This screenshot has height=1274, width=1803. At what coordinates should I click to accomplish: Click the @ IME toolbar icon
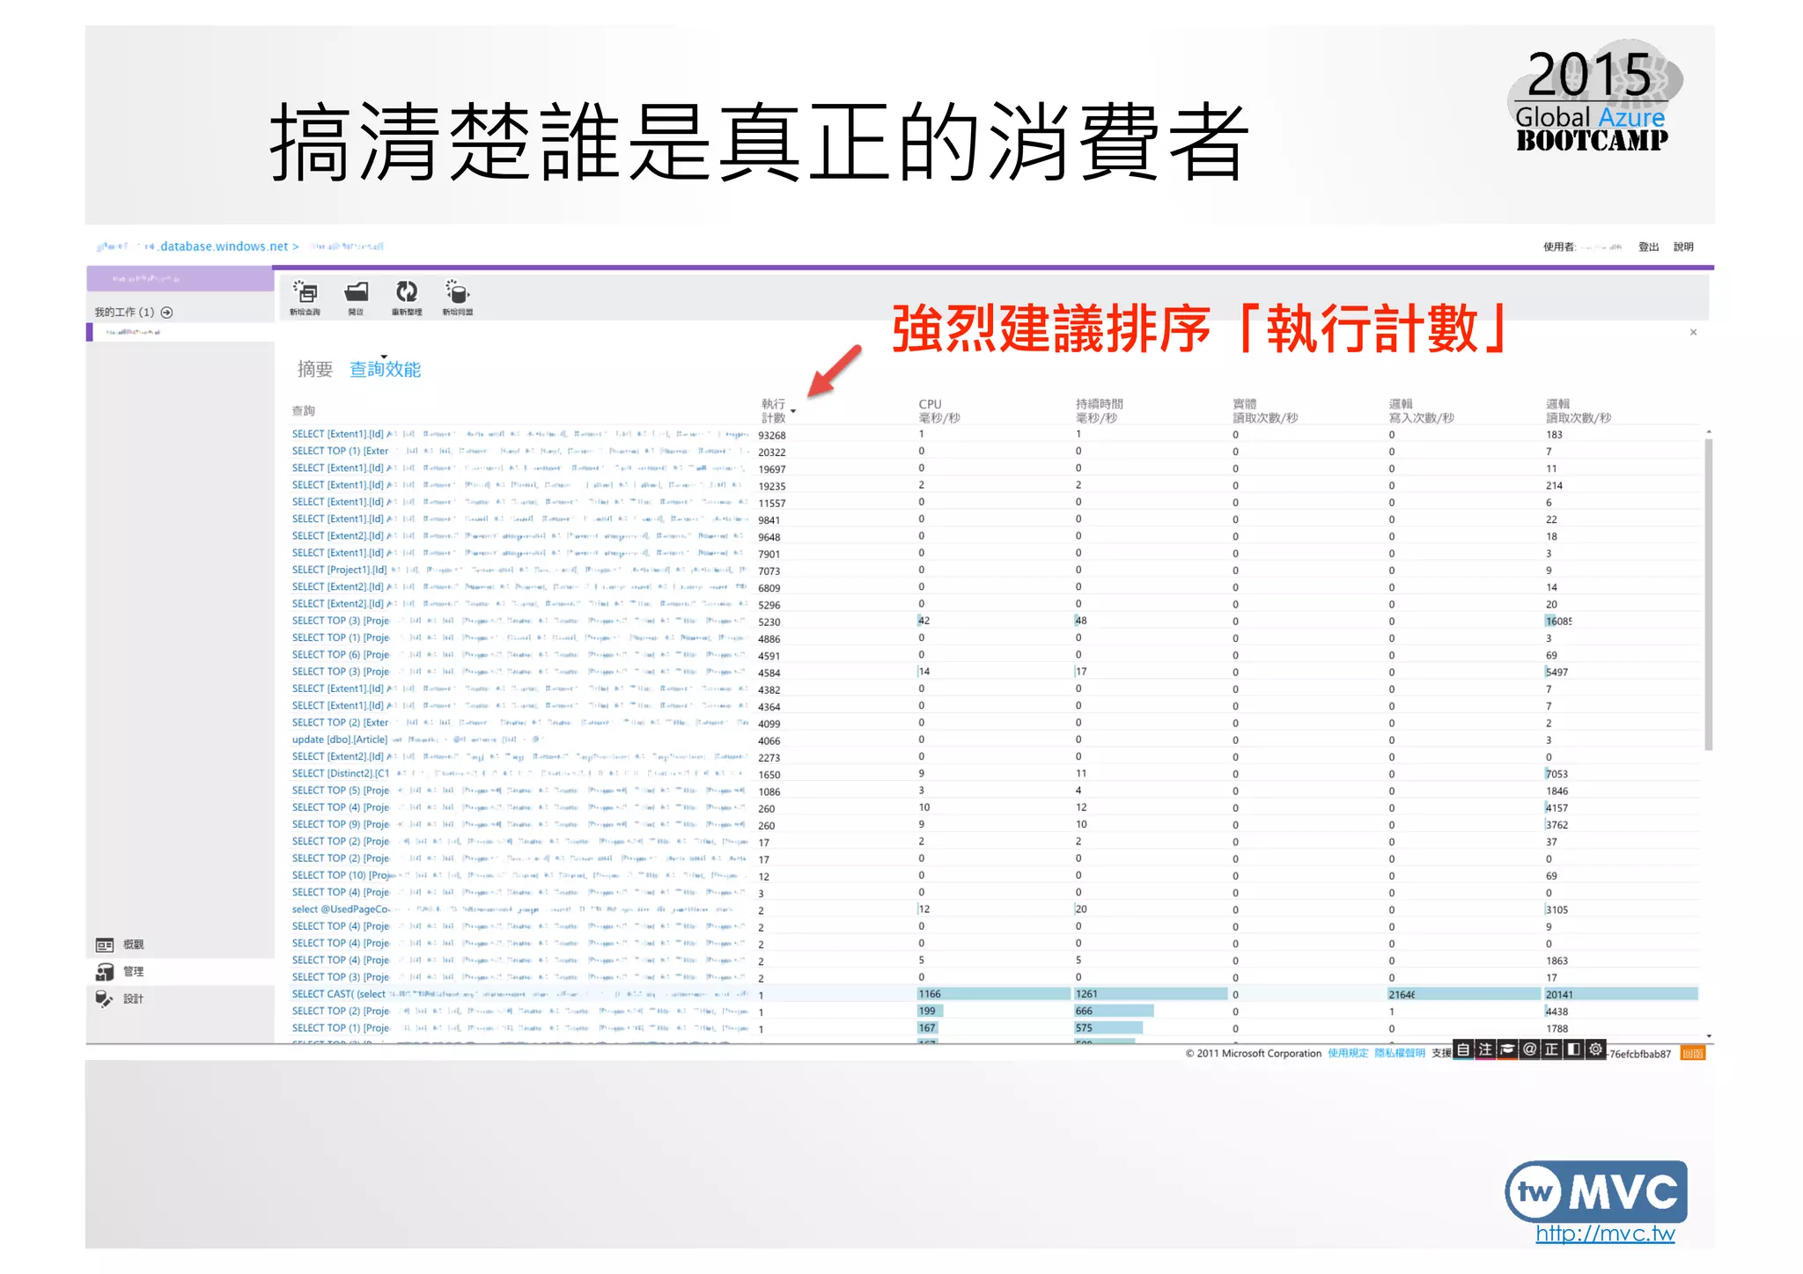[x=1529, y=1049]
